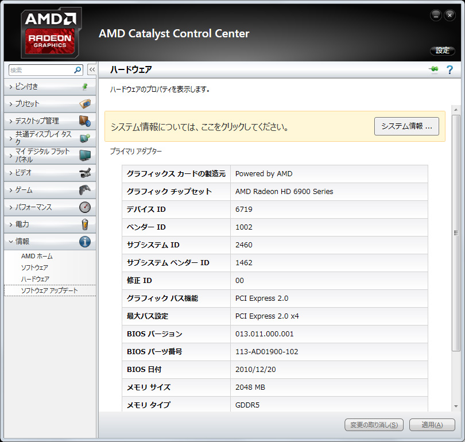The width and height of the screenshot is (465, 442).
Task: Click the 電力 battery icon
Action: click(85, 224)
